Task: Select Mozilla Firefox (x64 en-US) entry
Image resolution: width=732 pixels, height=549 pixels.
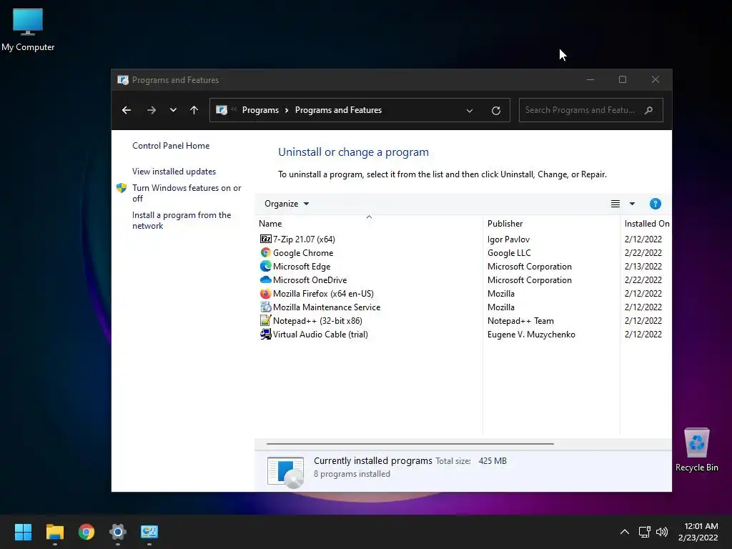Action: pos(323,293)
